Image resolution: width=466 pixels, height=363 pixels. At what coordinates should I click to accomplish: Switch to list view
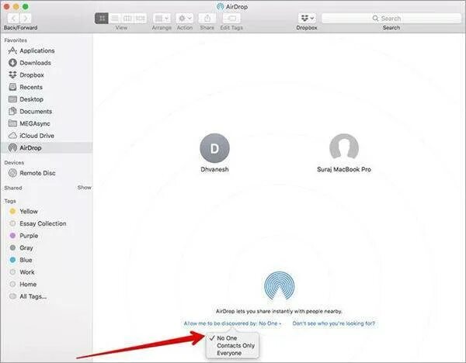(x=115, y=19)
